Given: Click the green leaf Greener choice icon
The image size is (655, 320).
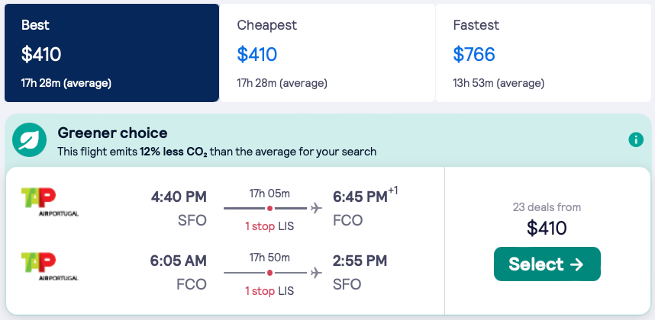Looking at the screenshot, I should tap(31, 141).
